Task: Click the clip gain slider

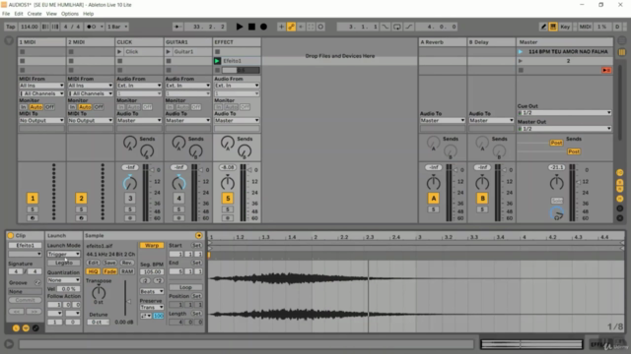Action: [x=128, y=301]
